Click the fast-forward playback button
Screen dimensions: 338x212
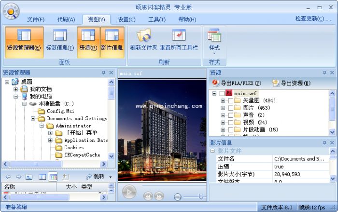point(159,196)
